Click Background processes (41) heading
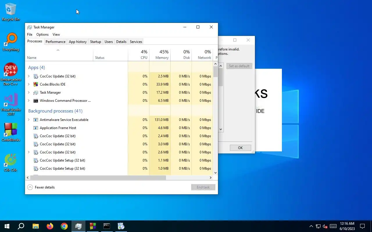372x232 pixels. coord(55,111)
